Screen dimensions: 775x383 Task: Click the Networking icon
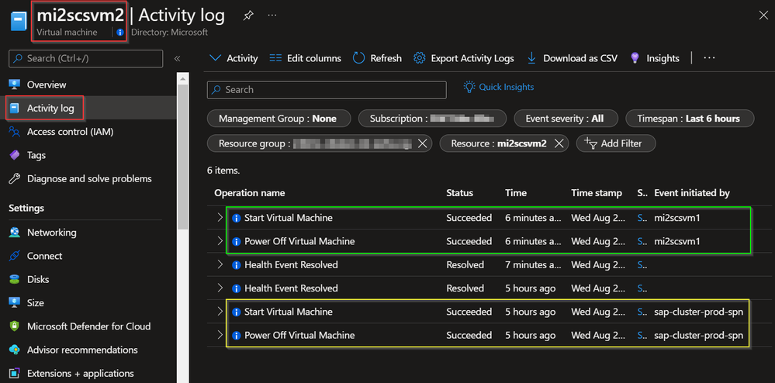click(14, 233)
